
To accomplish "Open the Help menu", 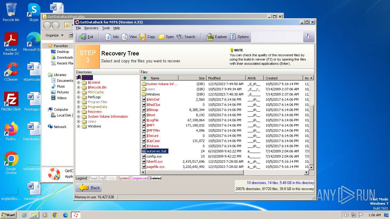I will click(117, 28).
